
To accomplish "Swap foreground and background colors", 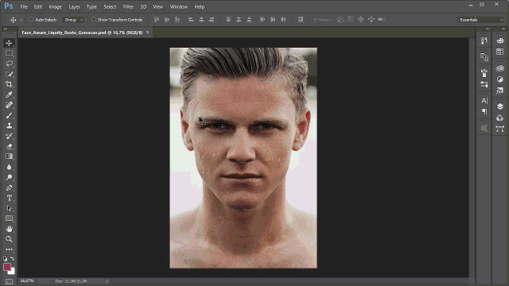I will (13, 258).
